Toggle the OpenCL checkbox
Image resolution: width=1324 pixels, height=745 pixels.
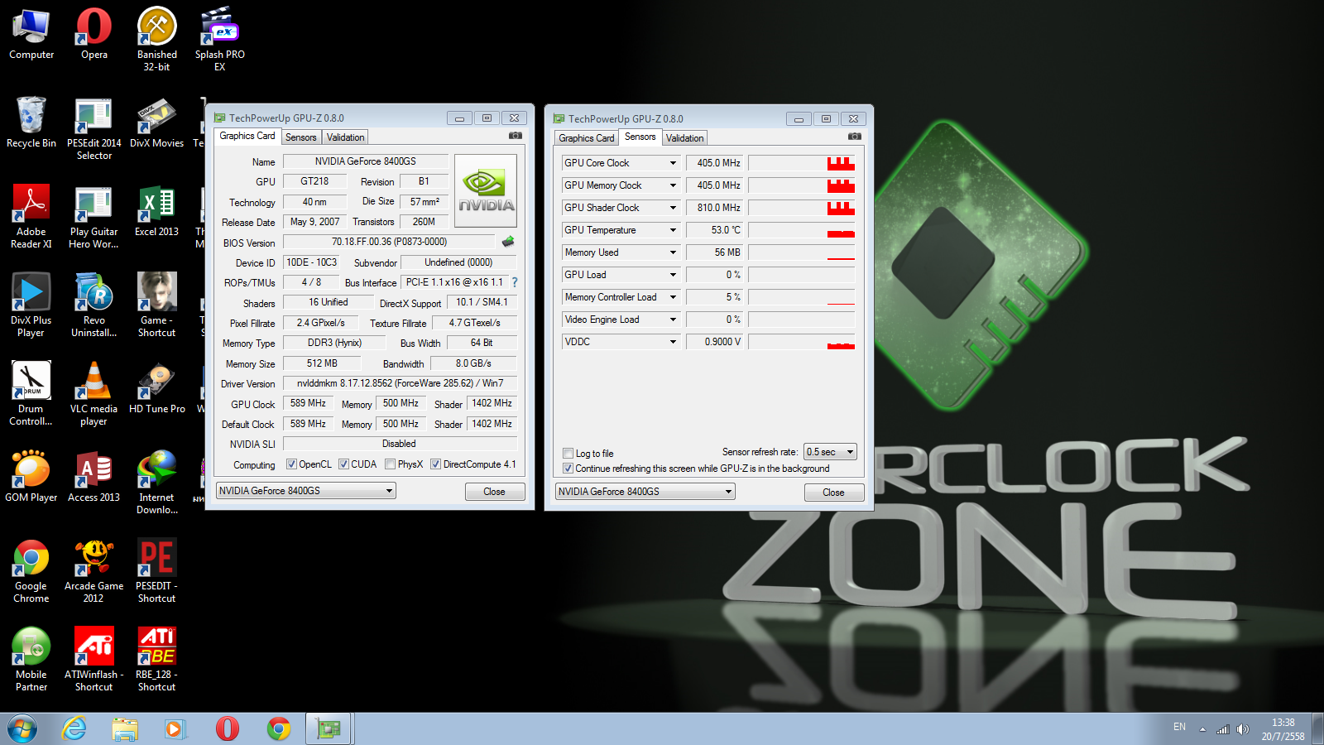pyautogui.click(x=291, y=464)
